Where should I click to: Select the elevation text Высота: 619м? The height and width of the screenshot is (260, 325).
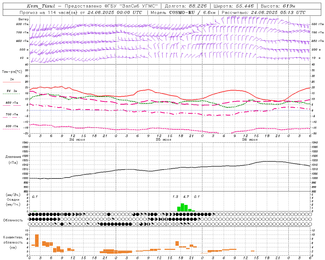(x=278, y=6)
